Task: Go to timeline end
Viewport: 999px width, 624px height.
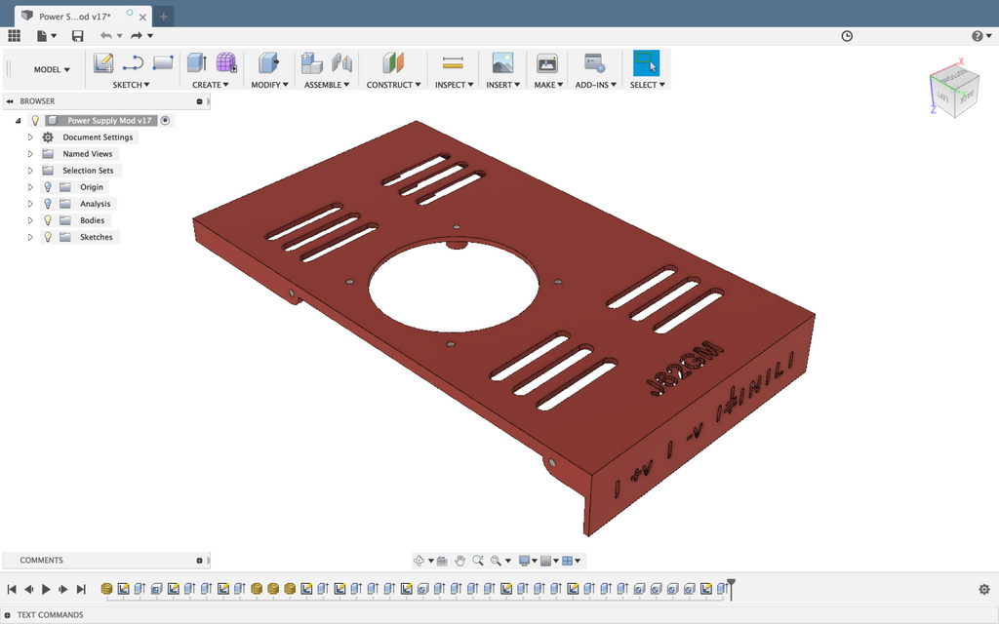Action: (81, 589)
